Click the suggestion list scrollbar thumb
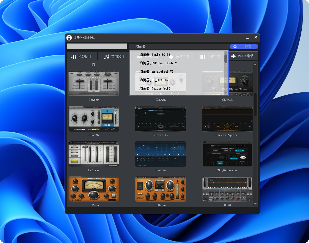Screen dimensions: 309x243 pos(226,59)
